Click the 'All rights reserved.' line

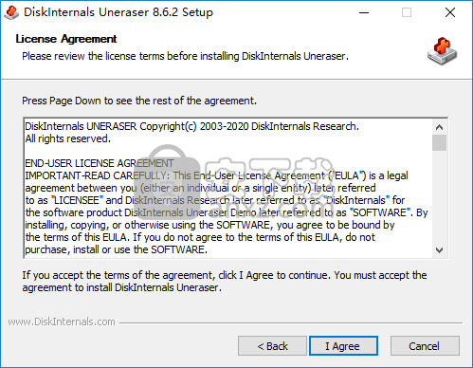68,138
